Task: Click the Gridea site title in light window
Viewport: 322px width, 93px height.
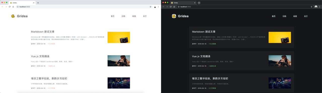Action: [x=22, y=16]
